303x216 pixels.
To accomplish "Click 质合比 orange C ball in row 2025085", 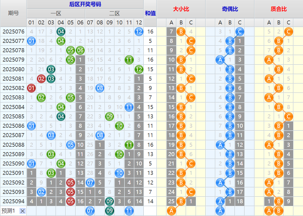I will click(289, 116).
